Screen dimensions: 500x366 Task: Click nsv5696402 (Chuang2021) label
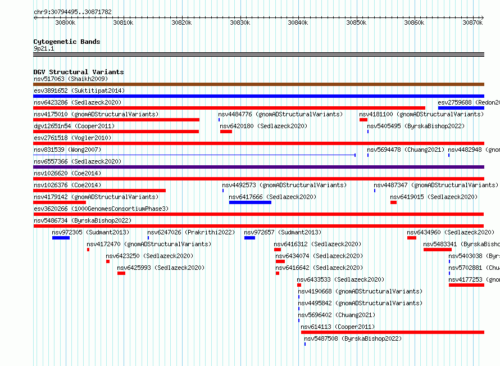[x=337, y=315]
